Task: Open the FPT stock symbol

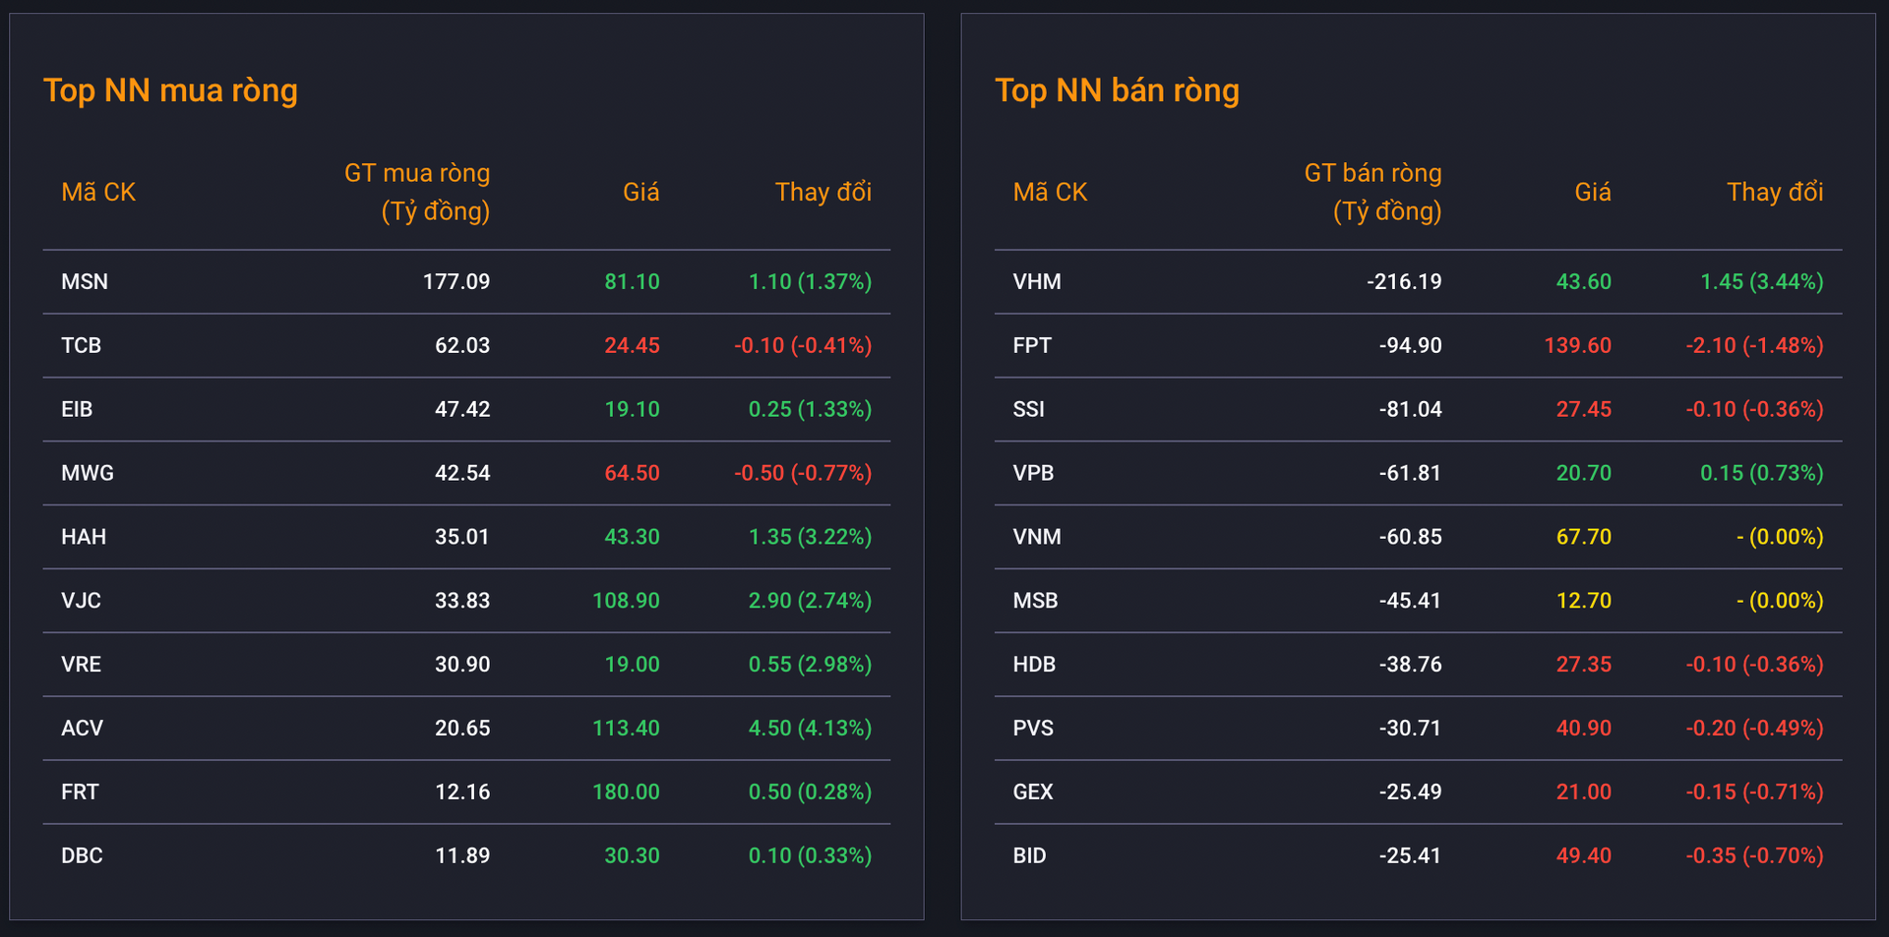Action: (1031, 346)
